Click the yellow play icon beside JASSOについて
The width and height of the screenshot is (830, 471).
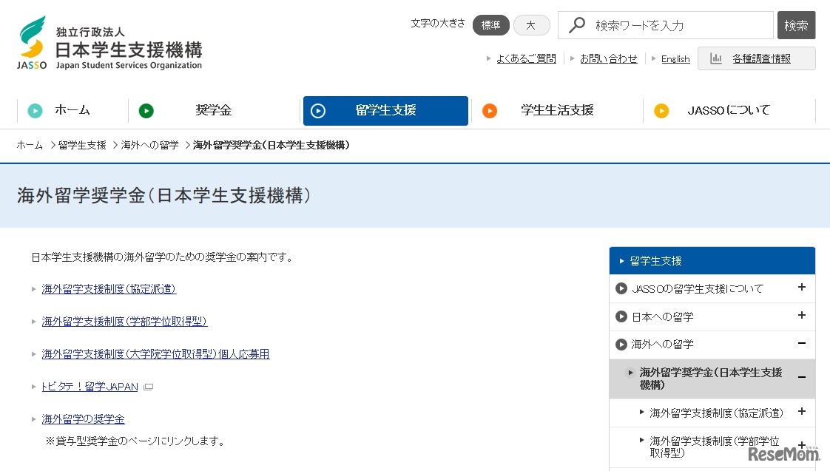(661, 110)
